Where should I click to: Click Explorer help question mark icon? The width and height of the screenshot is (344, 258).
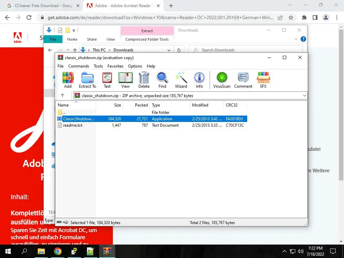click(303, 39)
